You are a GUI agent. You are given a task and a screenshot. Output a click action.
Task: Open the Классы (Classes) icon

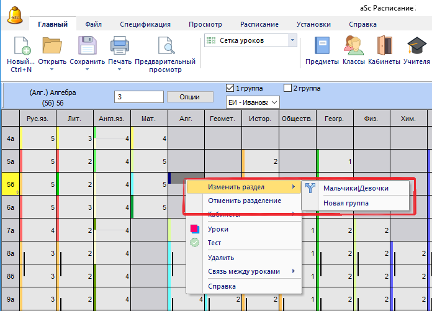coord(353,46)
